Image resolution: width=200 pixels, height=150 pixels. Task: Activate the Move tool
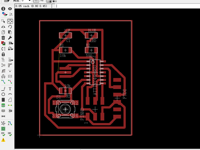click(x=10, y=21)
